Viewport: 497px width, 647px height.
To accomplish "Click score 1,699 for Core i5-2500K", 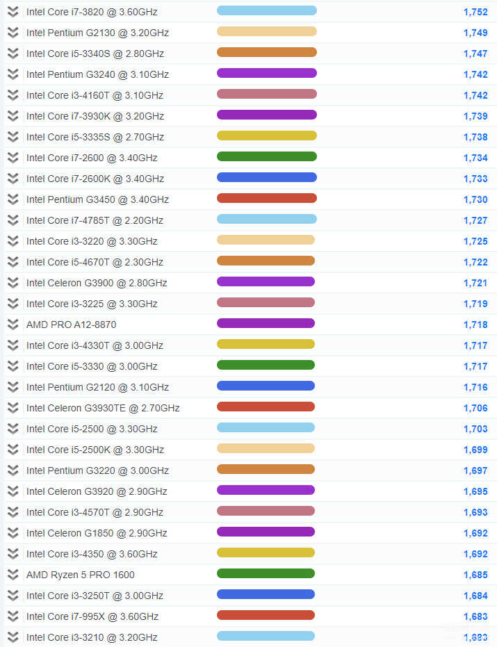I will (475, 450).
